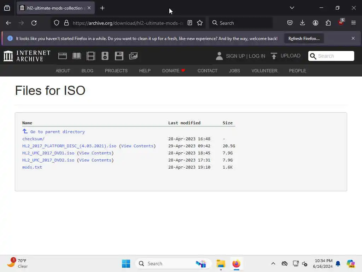
Task: Open the DONATE menu item
Action: [173, 71]
